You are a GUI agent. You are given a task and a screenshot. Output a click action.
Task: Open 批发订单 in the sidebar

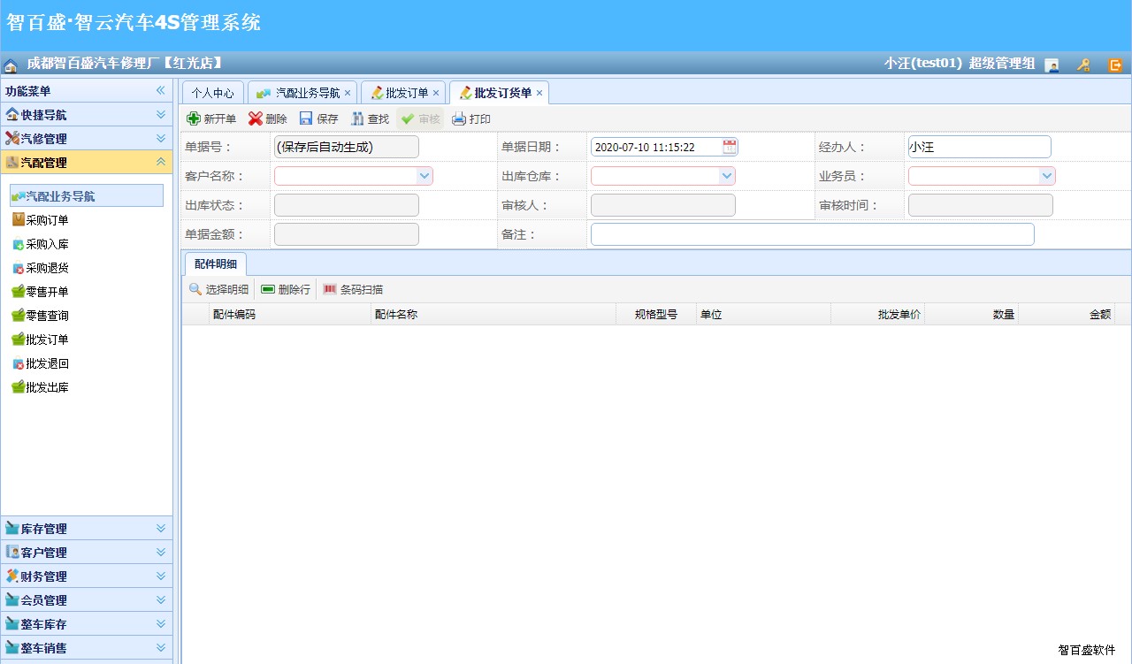[40, 340]
